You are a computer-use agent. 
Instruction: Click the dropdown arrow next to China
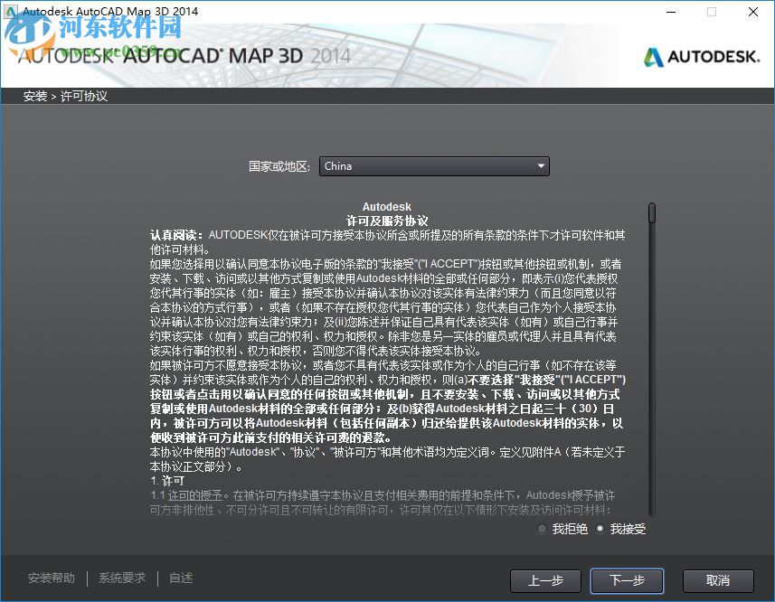click(541, 166)
